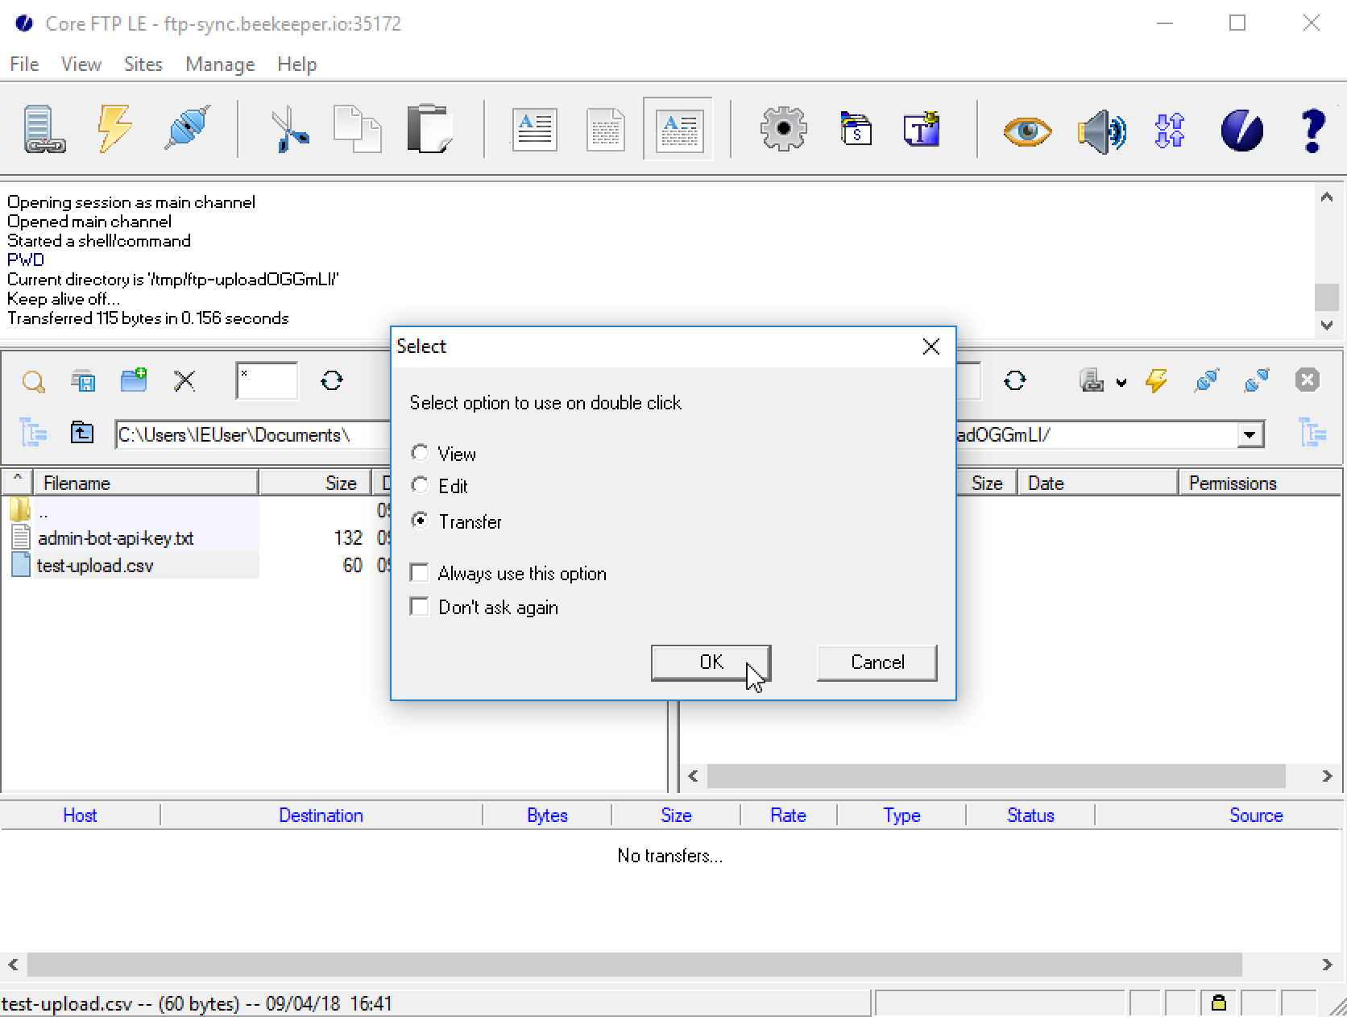Close the Select dialog with X

(930, 347)
